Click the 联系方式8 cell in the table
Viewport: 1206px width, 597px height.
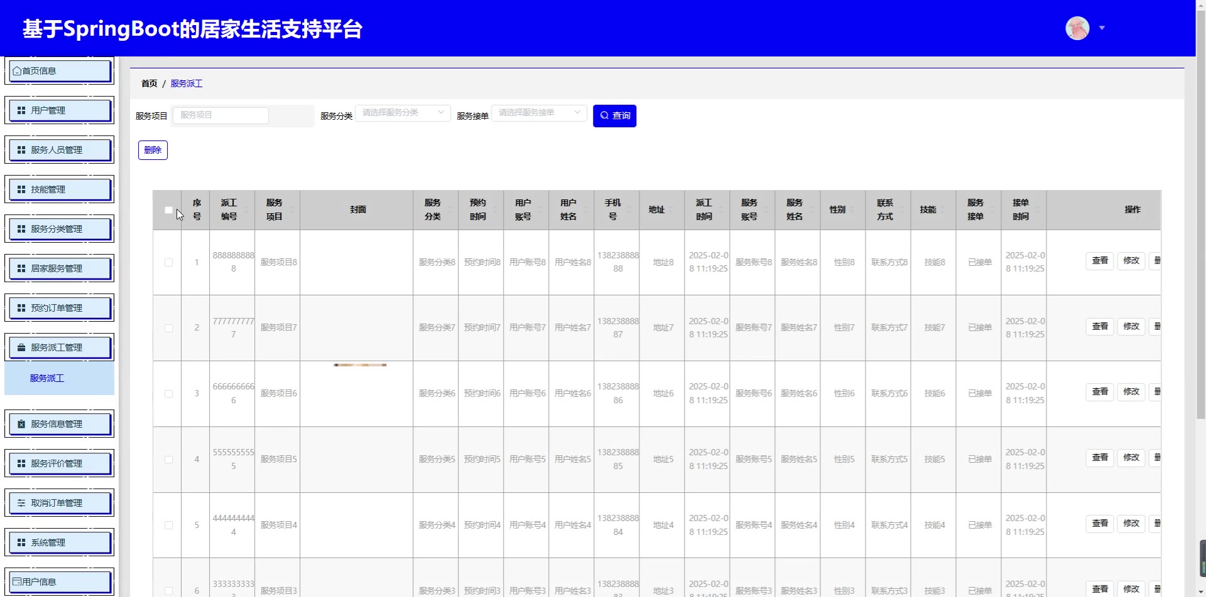point(889,263)
